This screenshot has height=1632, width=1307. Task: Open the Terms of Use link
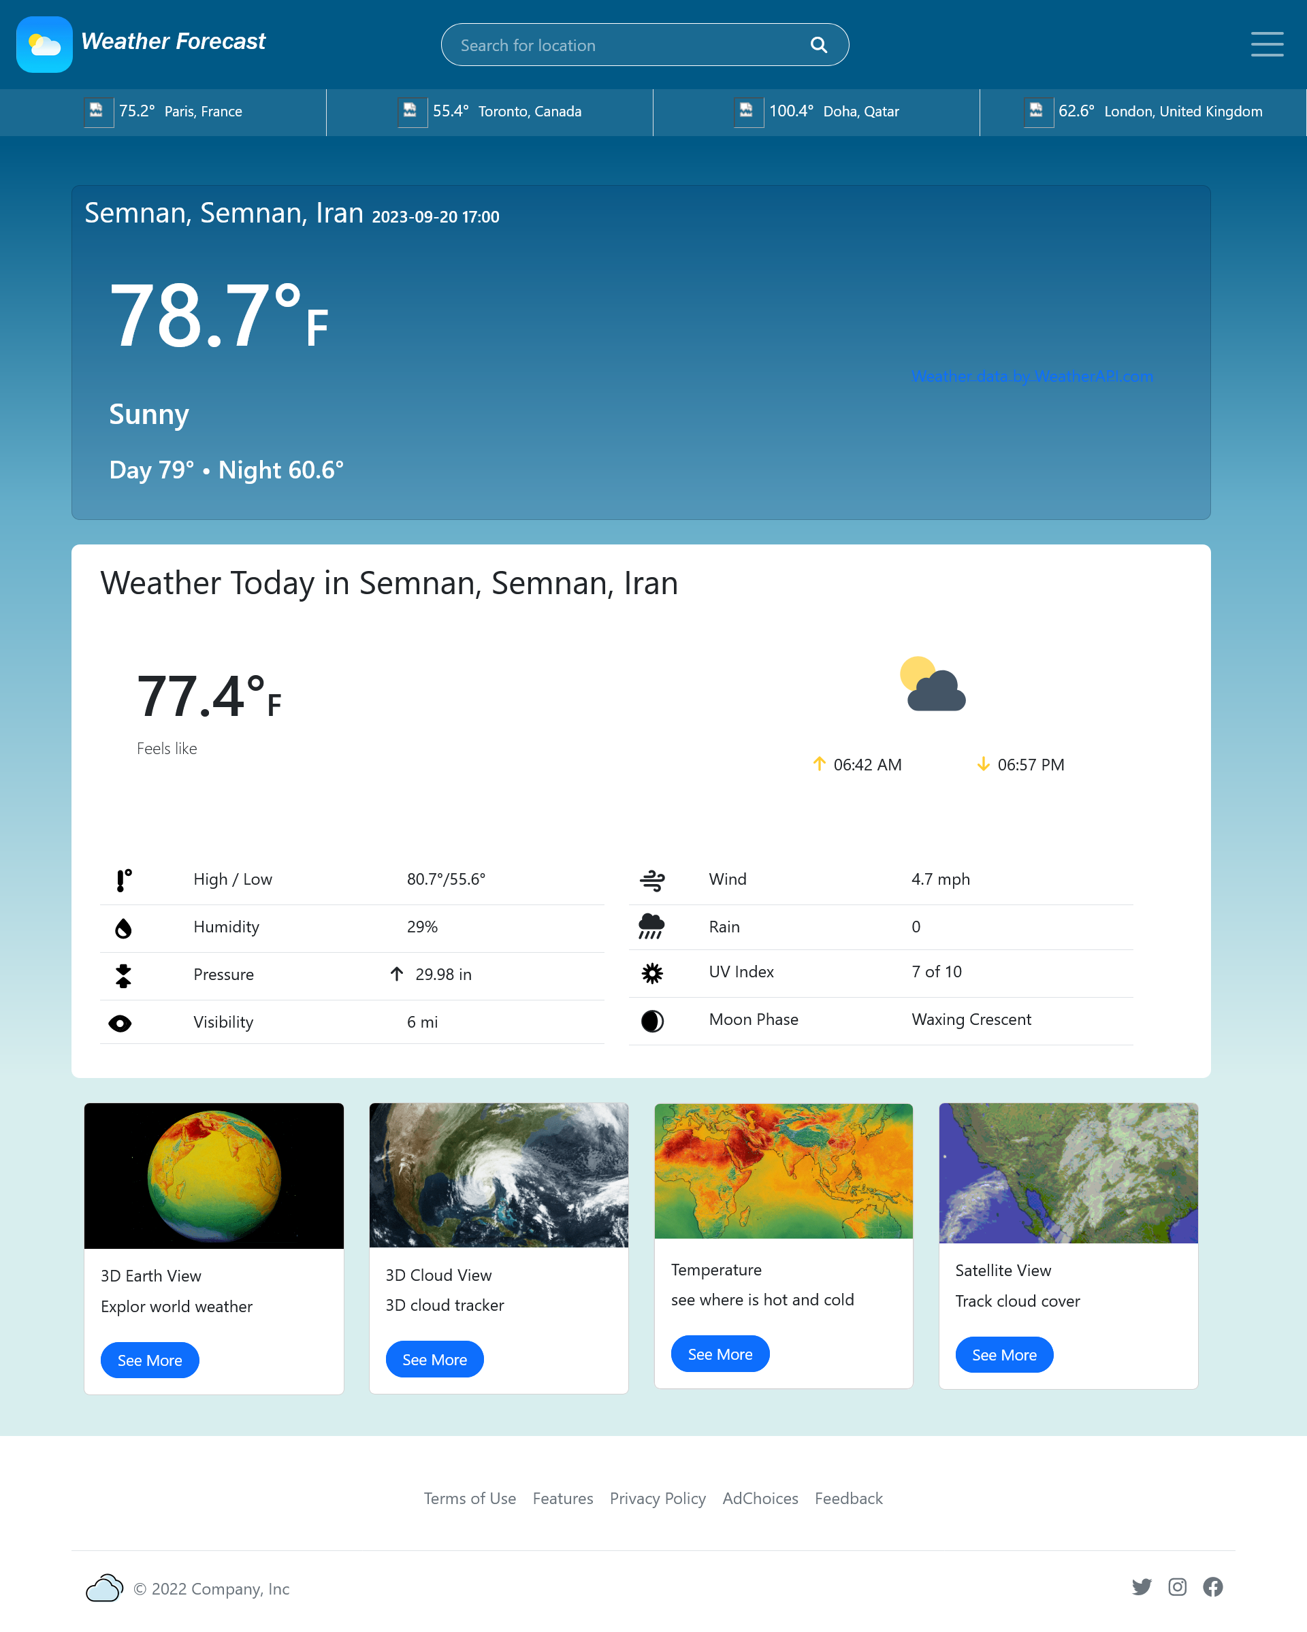click(x=470, y=1499)
